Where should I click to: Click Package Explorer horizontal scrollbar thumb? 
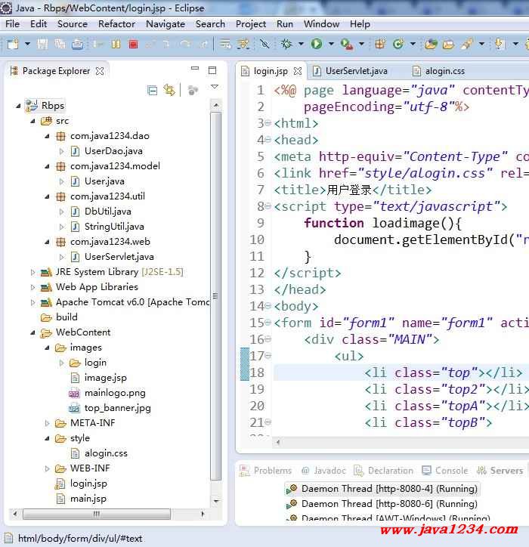[97, 514]
